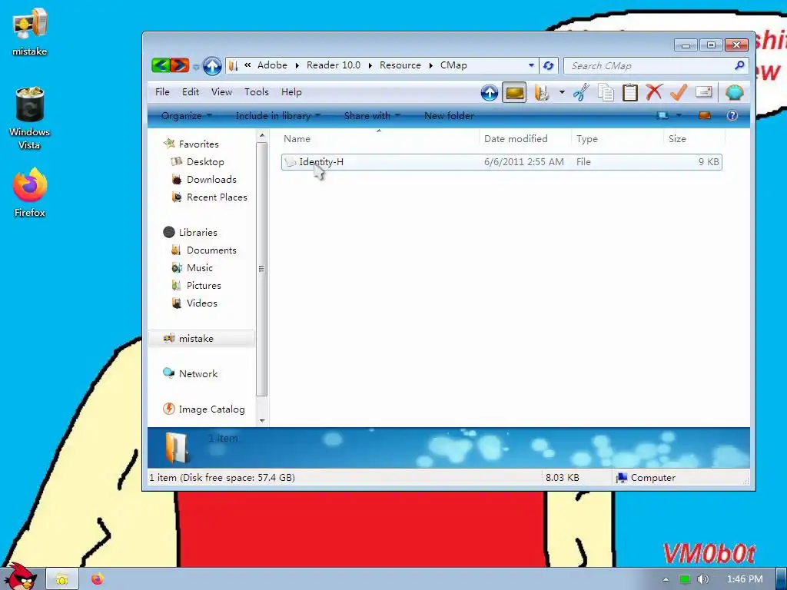This screenshot has height=590, width=787.
Task: Open the view options dropdown arrow
Action: [679, 115]
